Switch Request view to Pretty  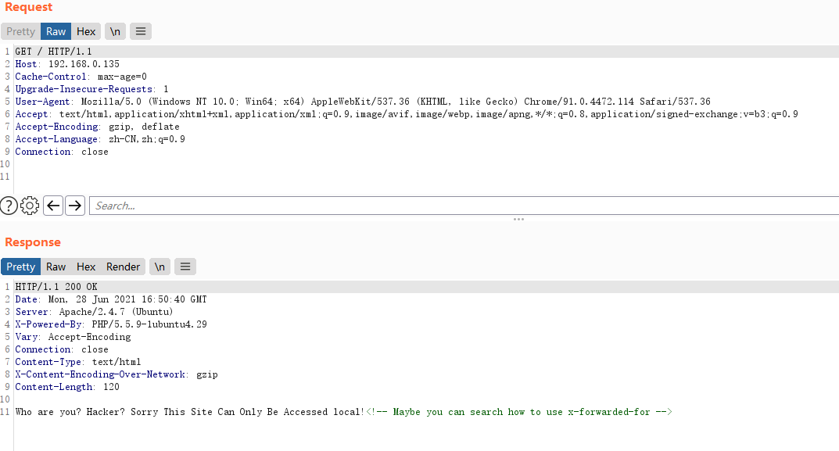coord(21,31)
